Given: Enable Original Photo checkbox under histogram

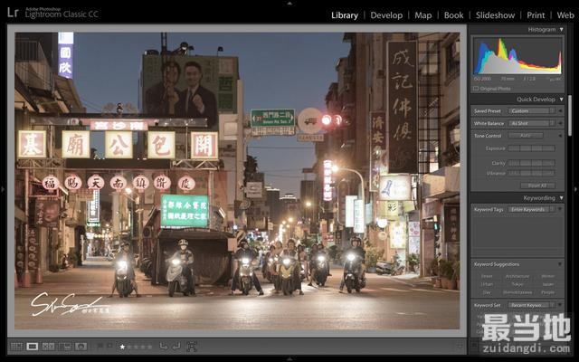Looking at the screenshot, I should pyautogui.click(x=477, y=89).
